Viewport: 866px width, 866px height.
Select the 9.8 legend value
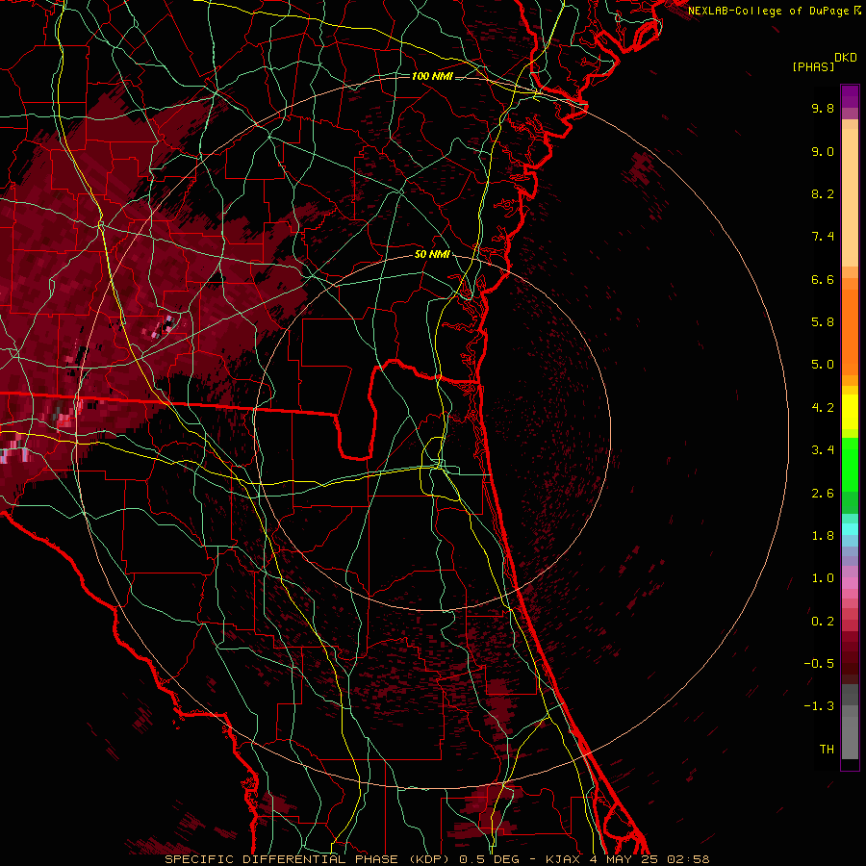click(x=823, y=108)
